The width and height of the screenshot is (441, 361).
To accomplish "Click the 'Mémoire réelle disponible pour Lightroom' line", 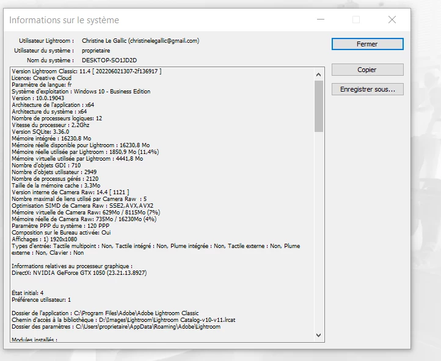I will point(81,145).
